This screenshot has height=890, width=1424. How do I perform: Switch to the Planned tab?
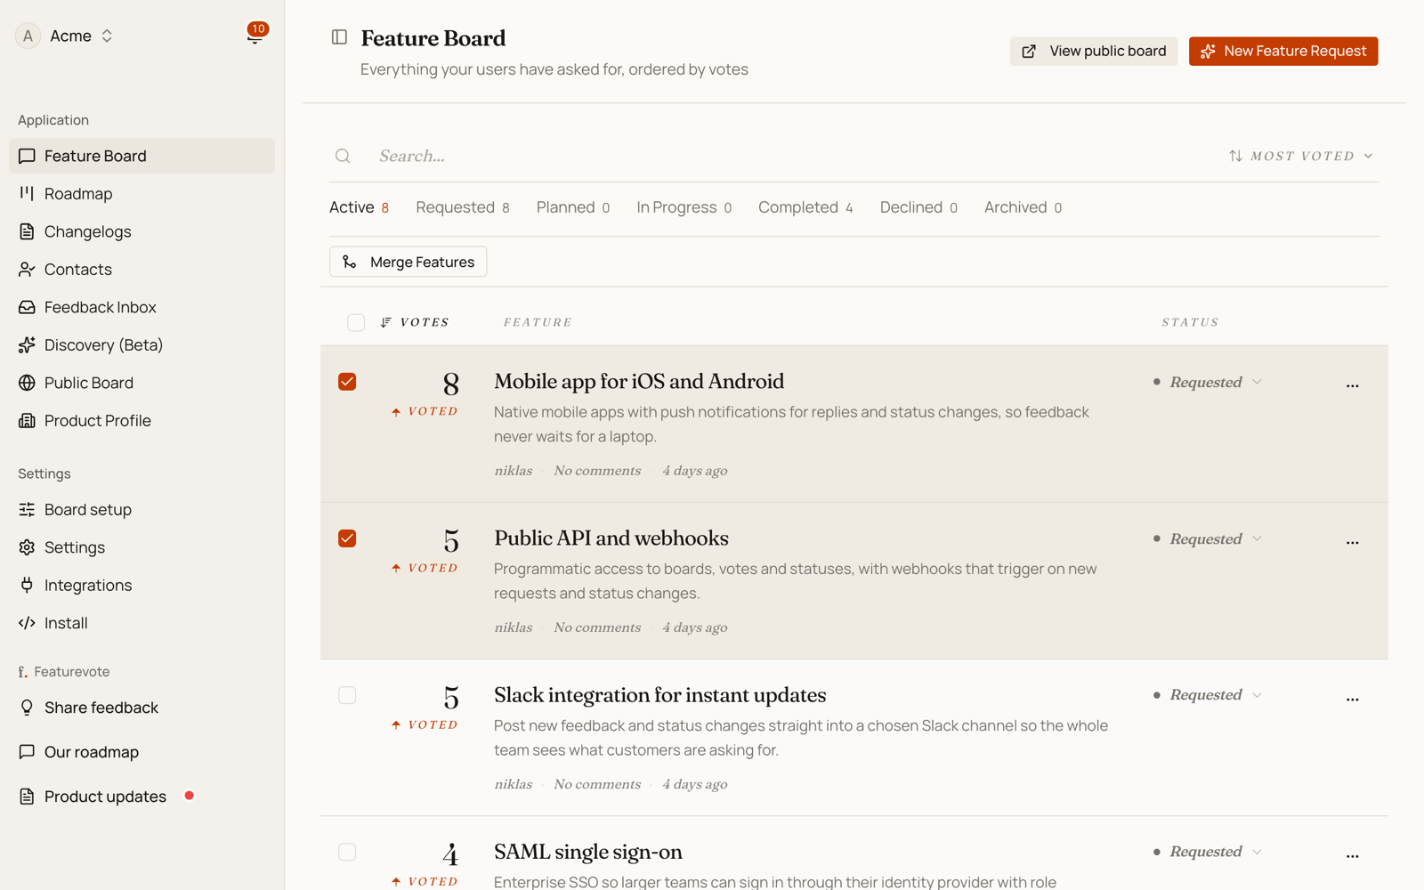pos(573,207)
